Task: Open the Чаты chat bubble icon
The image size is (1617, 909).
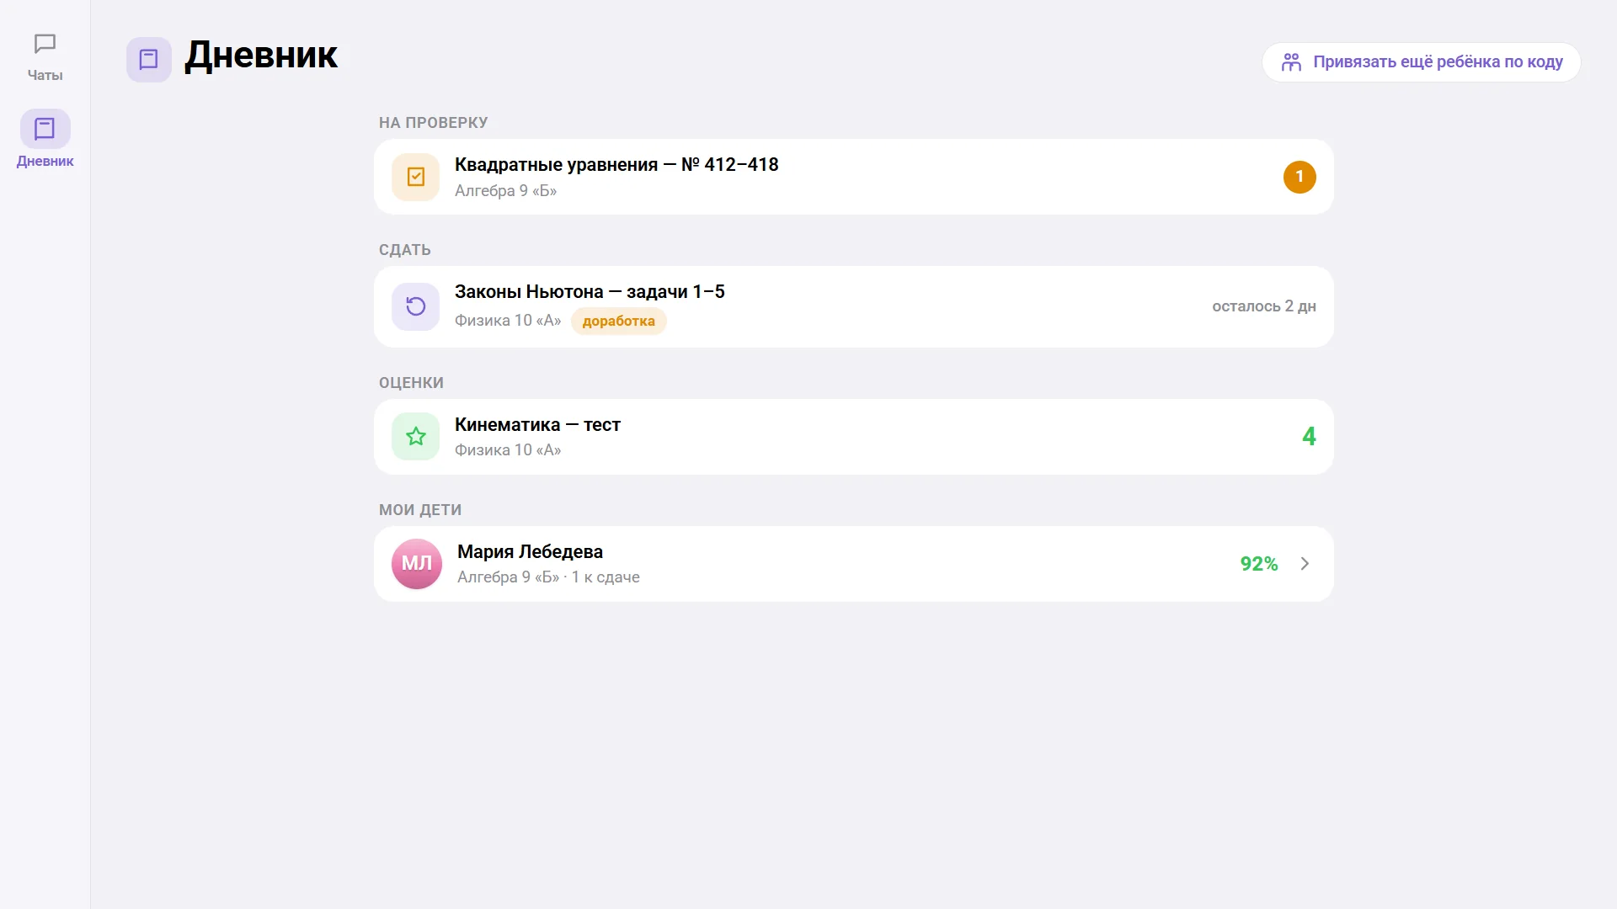Action: pyautogui.click(x=45, y=44)
